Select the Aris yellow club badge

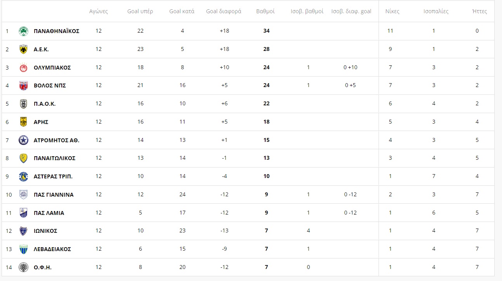(24, 122)
